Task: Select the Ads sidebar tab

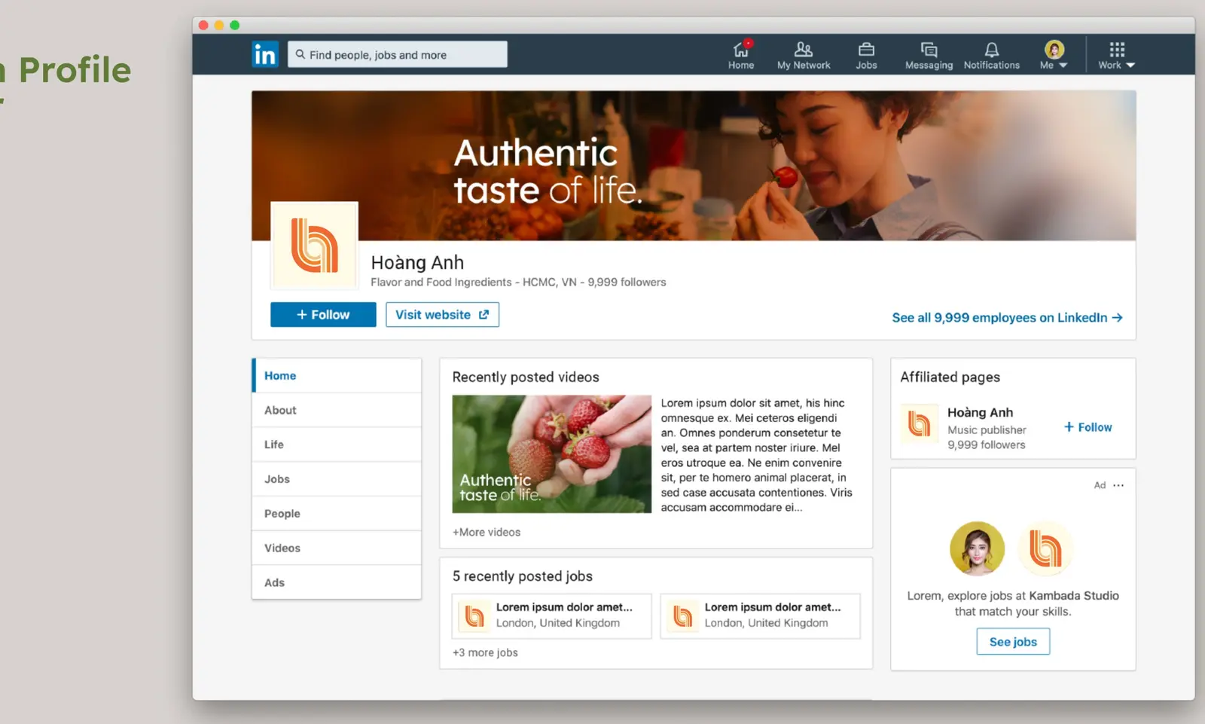Action: [x=337, y=582]
